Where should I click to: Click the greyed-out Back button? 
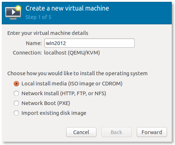[116, 132]
